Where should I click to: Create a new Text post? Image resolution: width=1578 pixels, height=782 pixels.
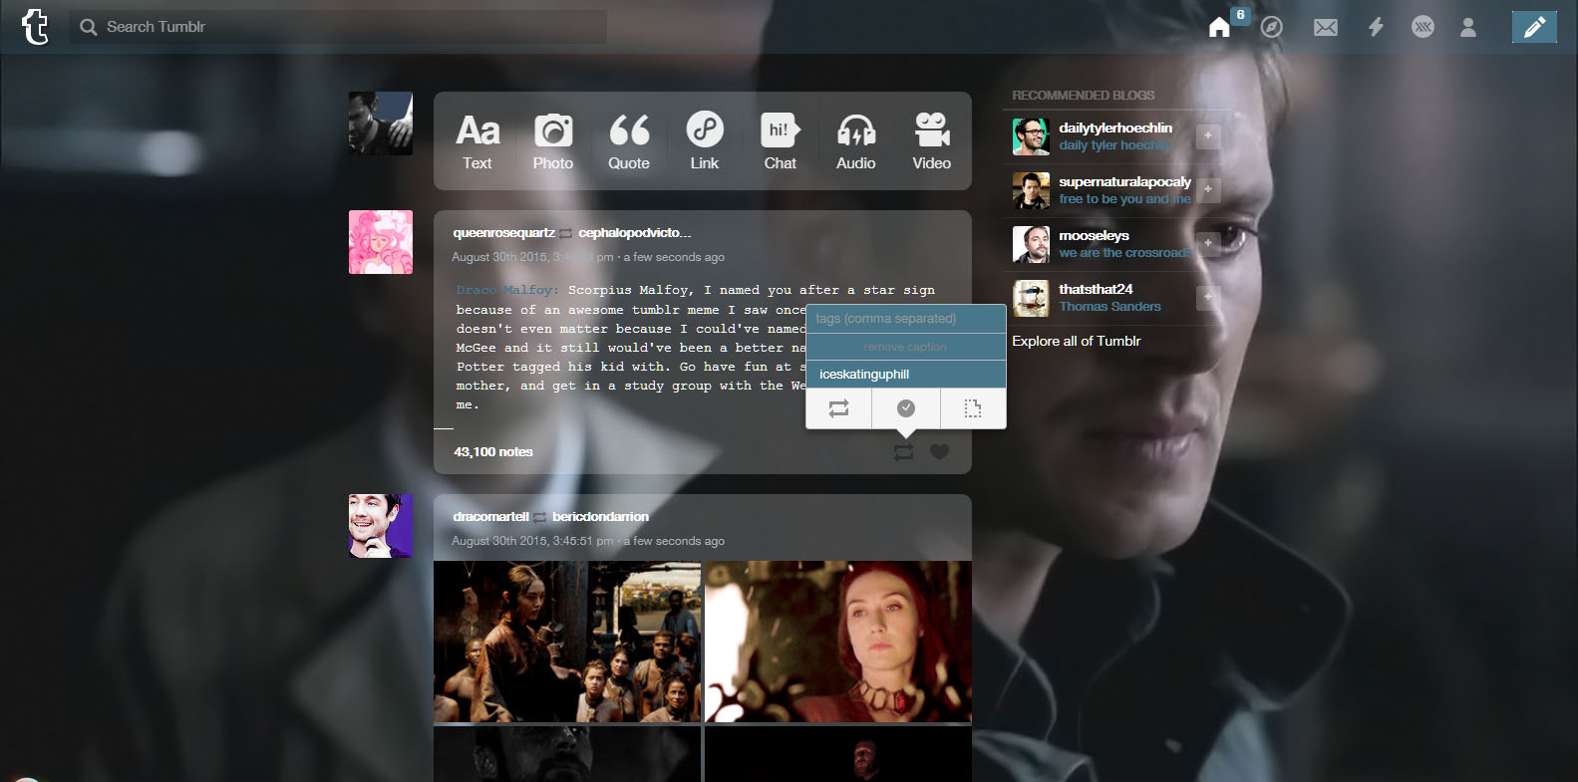point(477,141)
